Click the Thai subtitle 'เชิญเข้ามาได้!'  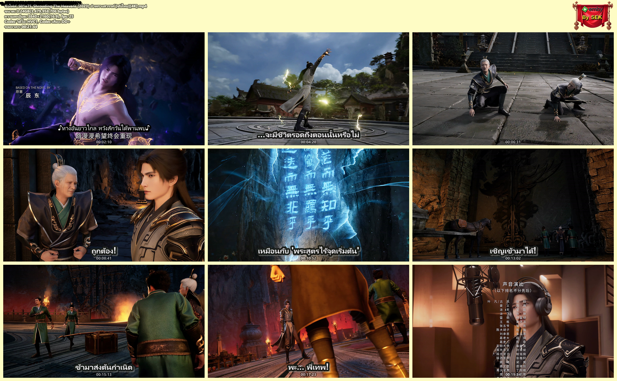pos(513,251)
